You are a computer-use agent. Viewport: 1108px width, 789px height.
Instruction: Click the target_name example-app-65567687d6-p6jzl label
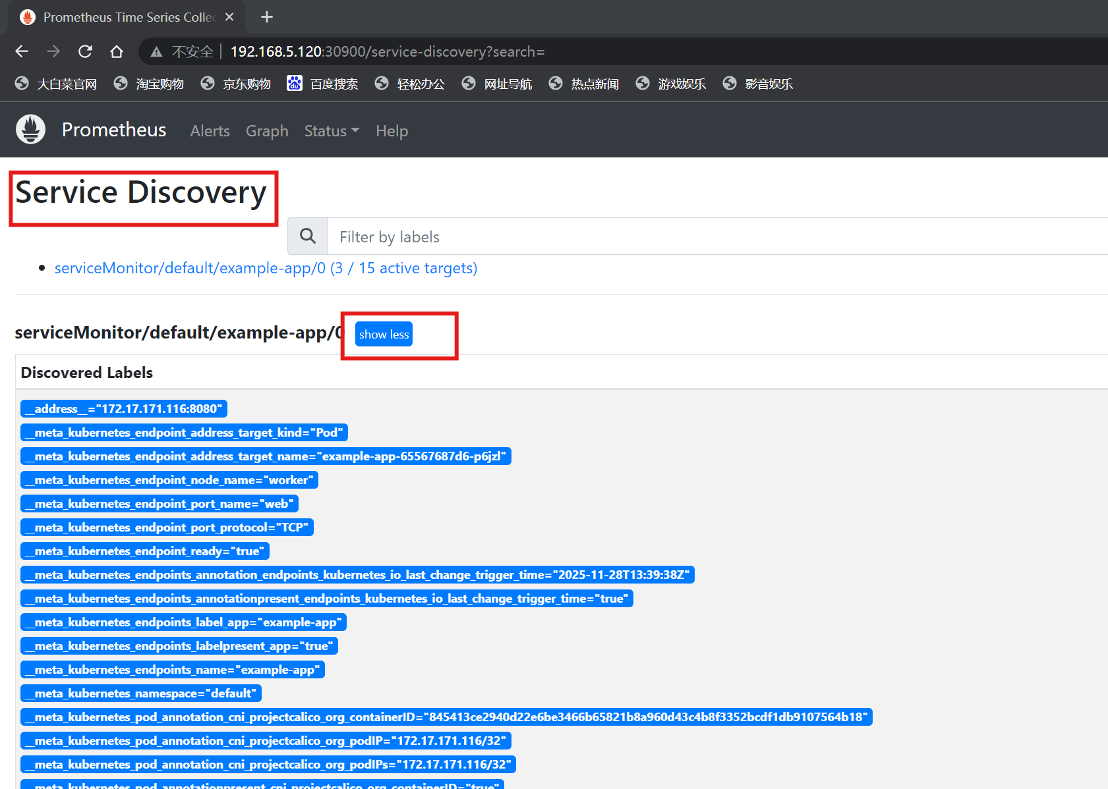pyautogui.click(x=266, y=456)
